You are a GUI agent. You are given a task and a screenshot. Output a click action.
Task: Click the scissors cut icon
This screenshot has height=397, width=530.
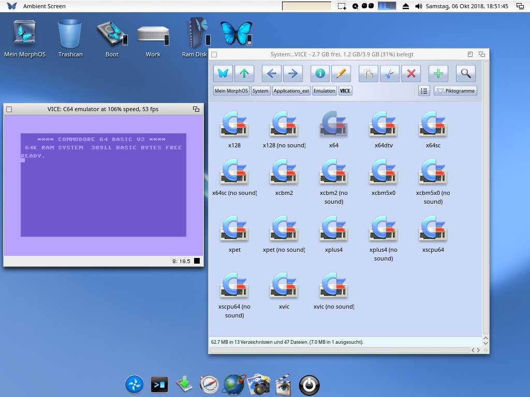[x=389, y=73]
